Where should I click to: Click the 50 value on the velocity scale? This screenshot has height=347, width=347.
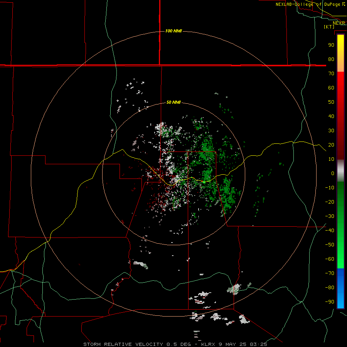[x=331, y=102]
